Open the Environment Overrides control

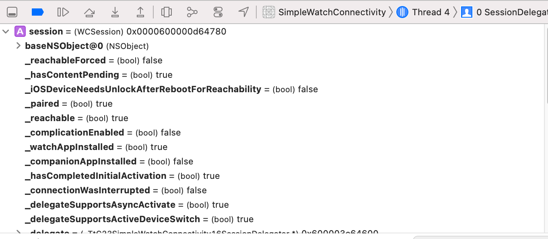click(x=218, y=12)
